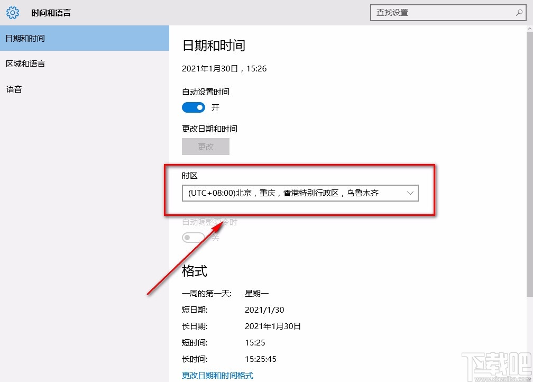Open the 时区 dropdown list
Screen dimensions: 533x382
300,193
